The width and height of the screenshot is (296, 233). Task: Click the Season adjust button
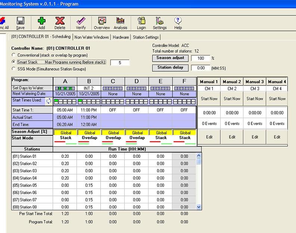pyautogui.click(x=170, y=58)
